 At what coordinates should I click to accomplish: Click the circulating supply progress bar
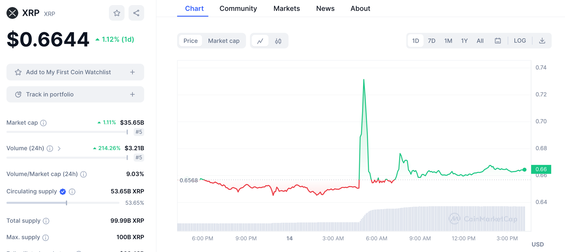63,203
